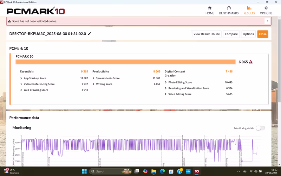This screenshot has height=176, width=281.
Task: Expand the Photo Editing Score row
Action: tap(166, 82)
